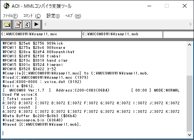Click the #PCM16 $3528 $3d22 line
Viewport: 194px width, 140px height.
tap(29, 69)
